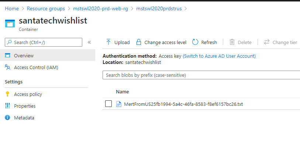
Task: Click the Delete trash bin icon
Action: 232,42
